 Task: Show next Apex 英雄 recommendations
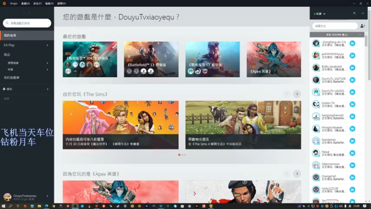(x=297, y=174)
